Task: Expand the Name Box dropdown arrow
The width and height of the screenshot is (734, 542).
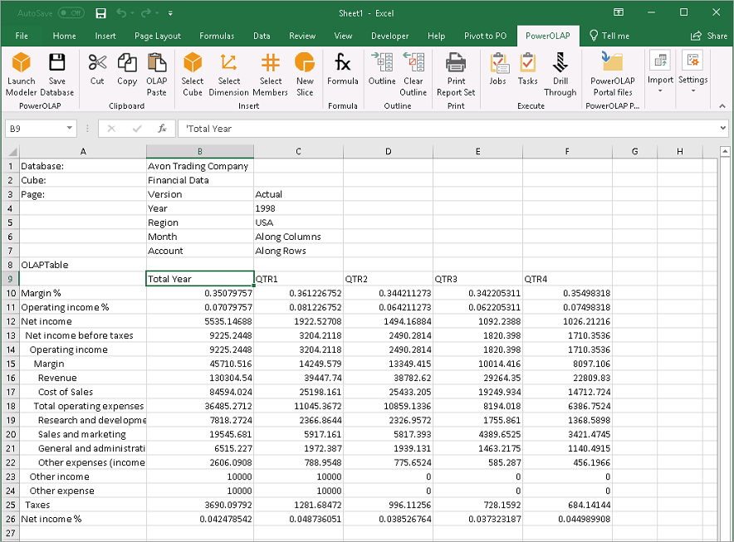Action: point(69,129)
